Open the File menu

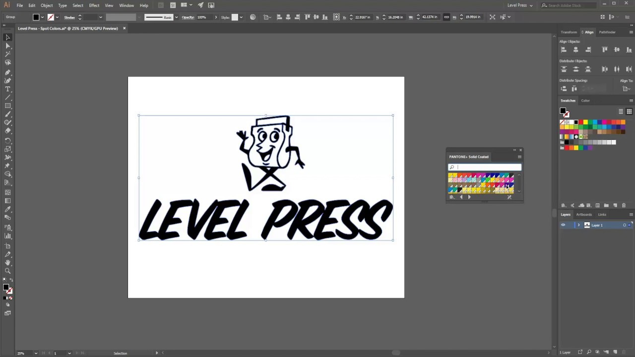pos(20,5)
